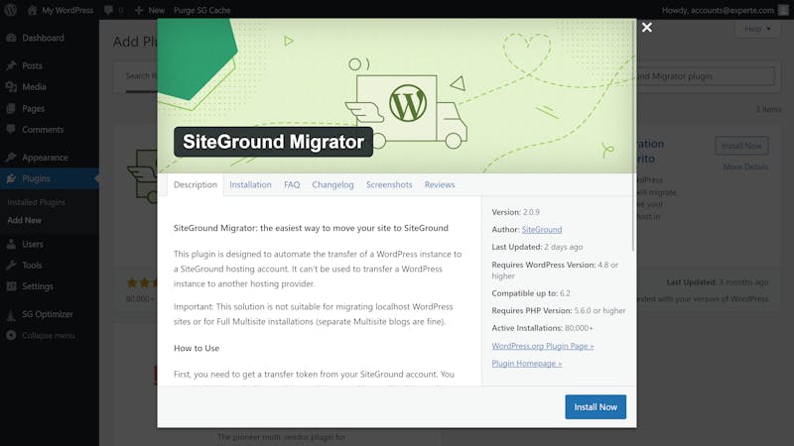This screenshot has width=794, height=446.
Task: Open My WordPress site home icon
Action: pyautogui.click(x=32, y=10)
